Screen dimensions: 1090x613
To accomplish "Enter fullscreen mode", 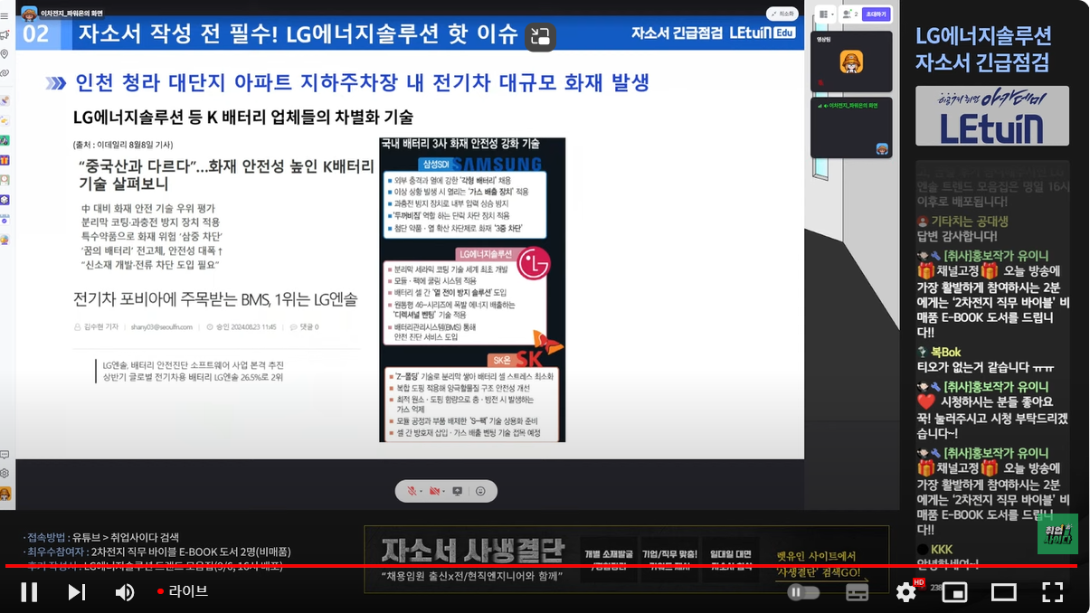I will pyautogui.click(x=1052, y=592).
